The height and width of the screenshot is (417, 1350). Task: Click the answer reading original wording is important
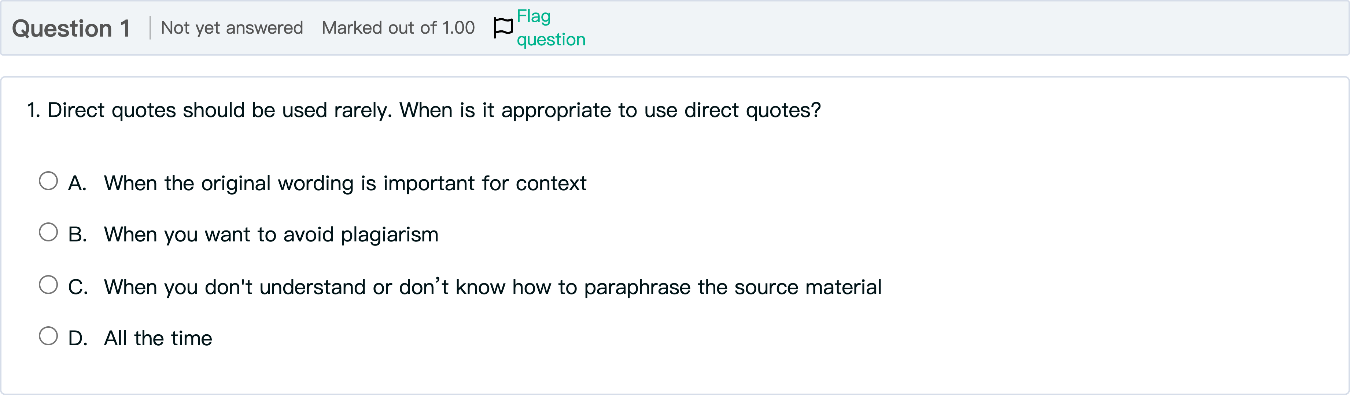[x=345, y=183]
